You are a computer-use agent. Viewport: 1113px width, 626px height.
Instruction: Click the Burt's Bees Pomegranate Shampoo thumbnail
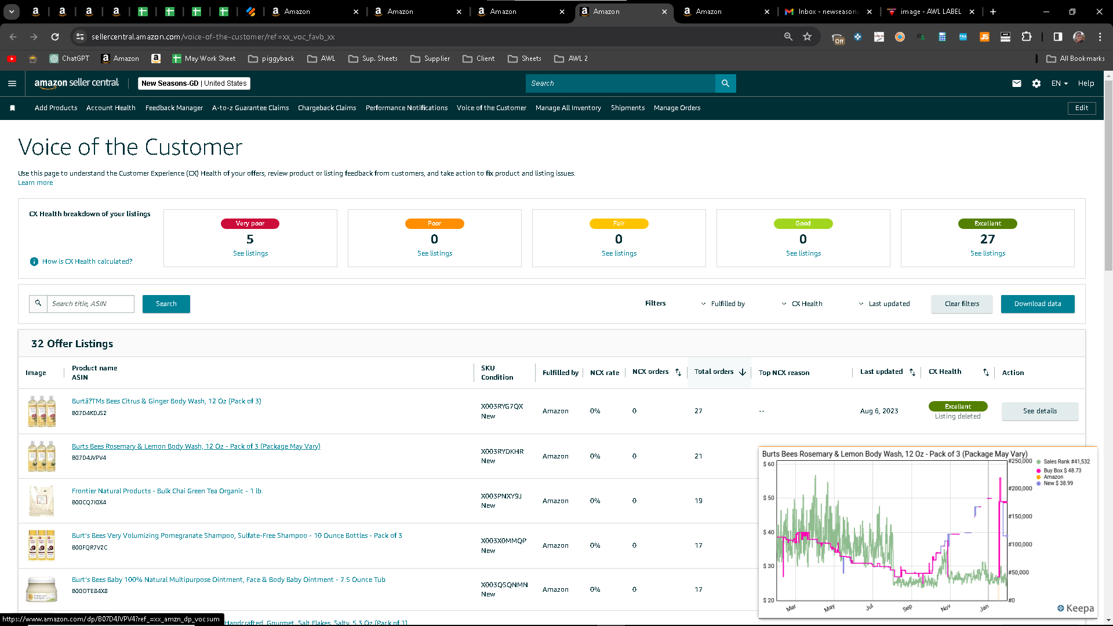pos(42,545)
